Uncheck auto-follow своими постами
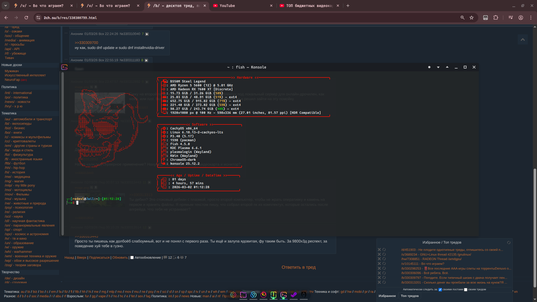The height and width of the screenshot is (302, 537). 440,290
